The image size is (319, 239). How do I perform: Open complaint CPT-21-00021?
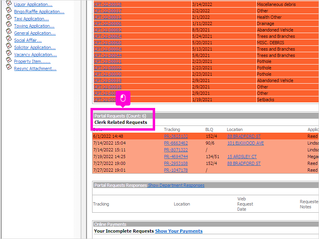pyautogui.click(x=108, y=61)
